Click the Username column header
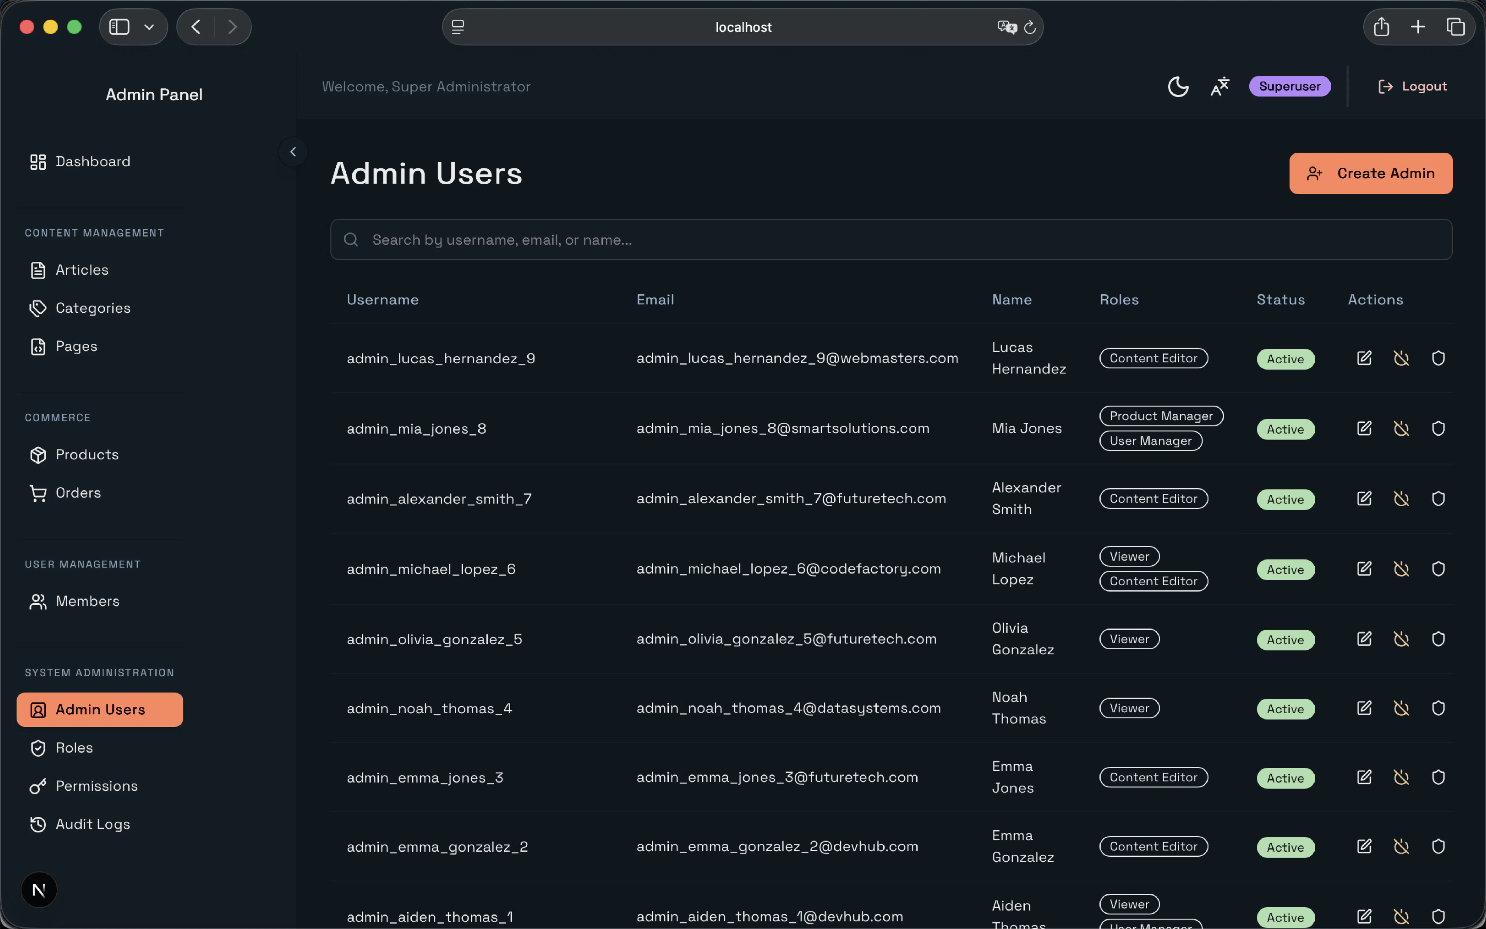Screen dimensions: 1486x929 pos(383,300)
